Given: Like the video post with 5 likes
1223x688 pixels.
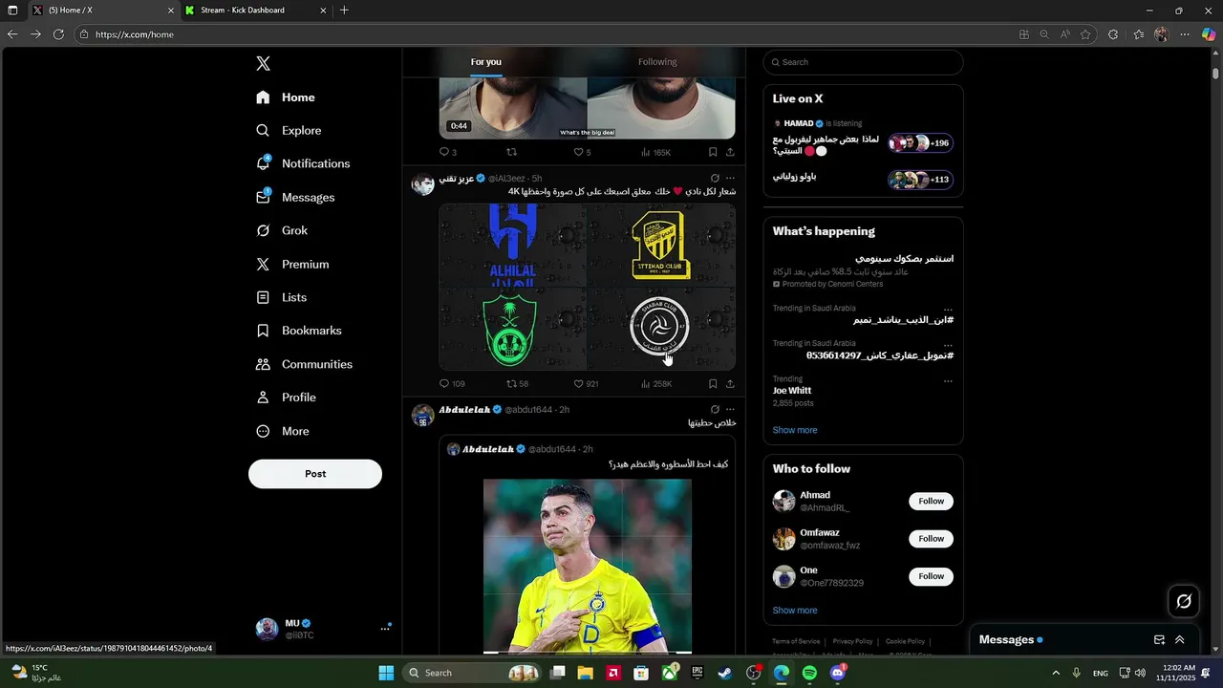Looking at the screenshot, I should [582, 152].
